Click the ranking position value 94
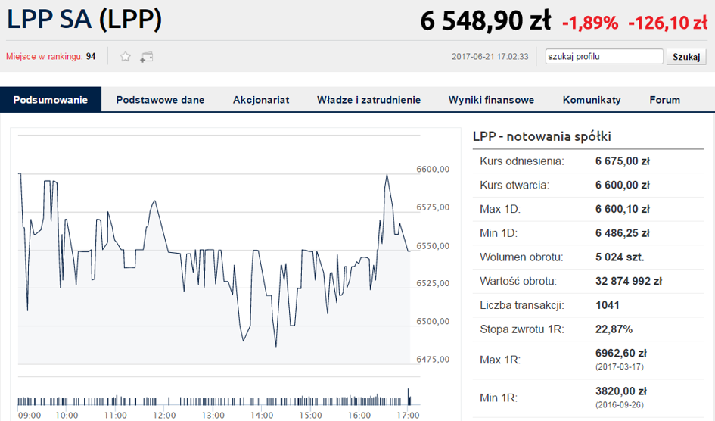Viewport: 715px width, 421px height. pos(91,57)
